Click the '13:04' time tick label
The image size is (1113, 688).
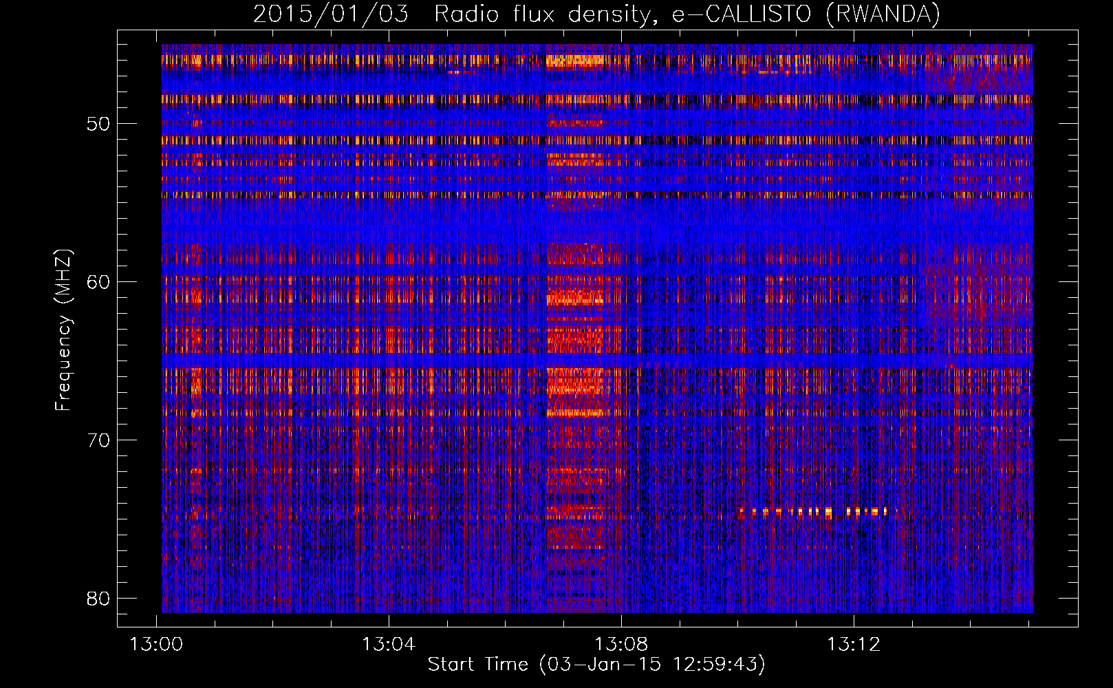click(389, 645)
